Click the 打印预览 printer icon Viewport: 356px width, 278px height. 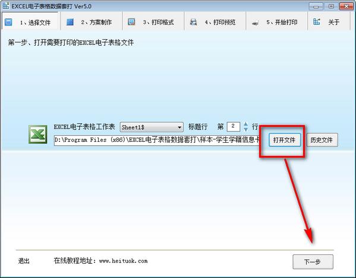tap(193, 22)
